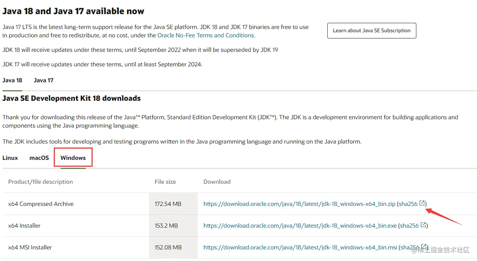Click the x64 Compressed Archive row label
The height and width of the screenshot is (261, 477).
tap(41, 204)
